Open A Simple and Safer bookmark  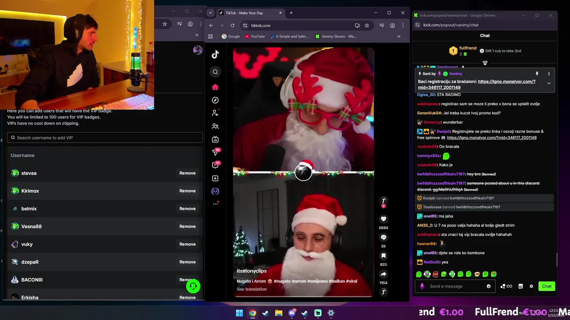click(x=289, y=36)
